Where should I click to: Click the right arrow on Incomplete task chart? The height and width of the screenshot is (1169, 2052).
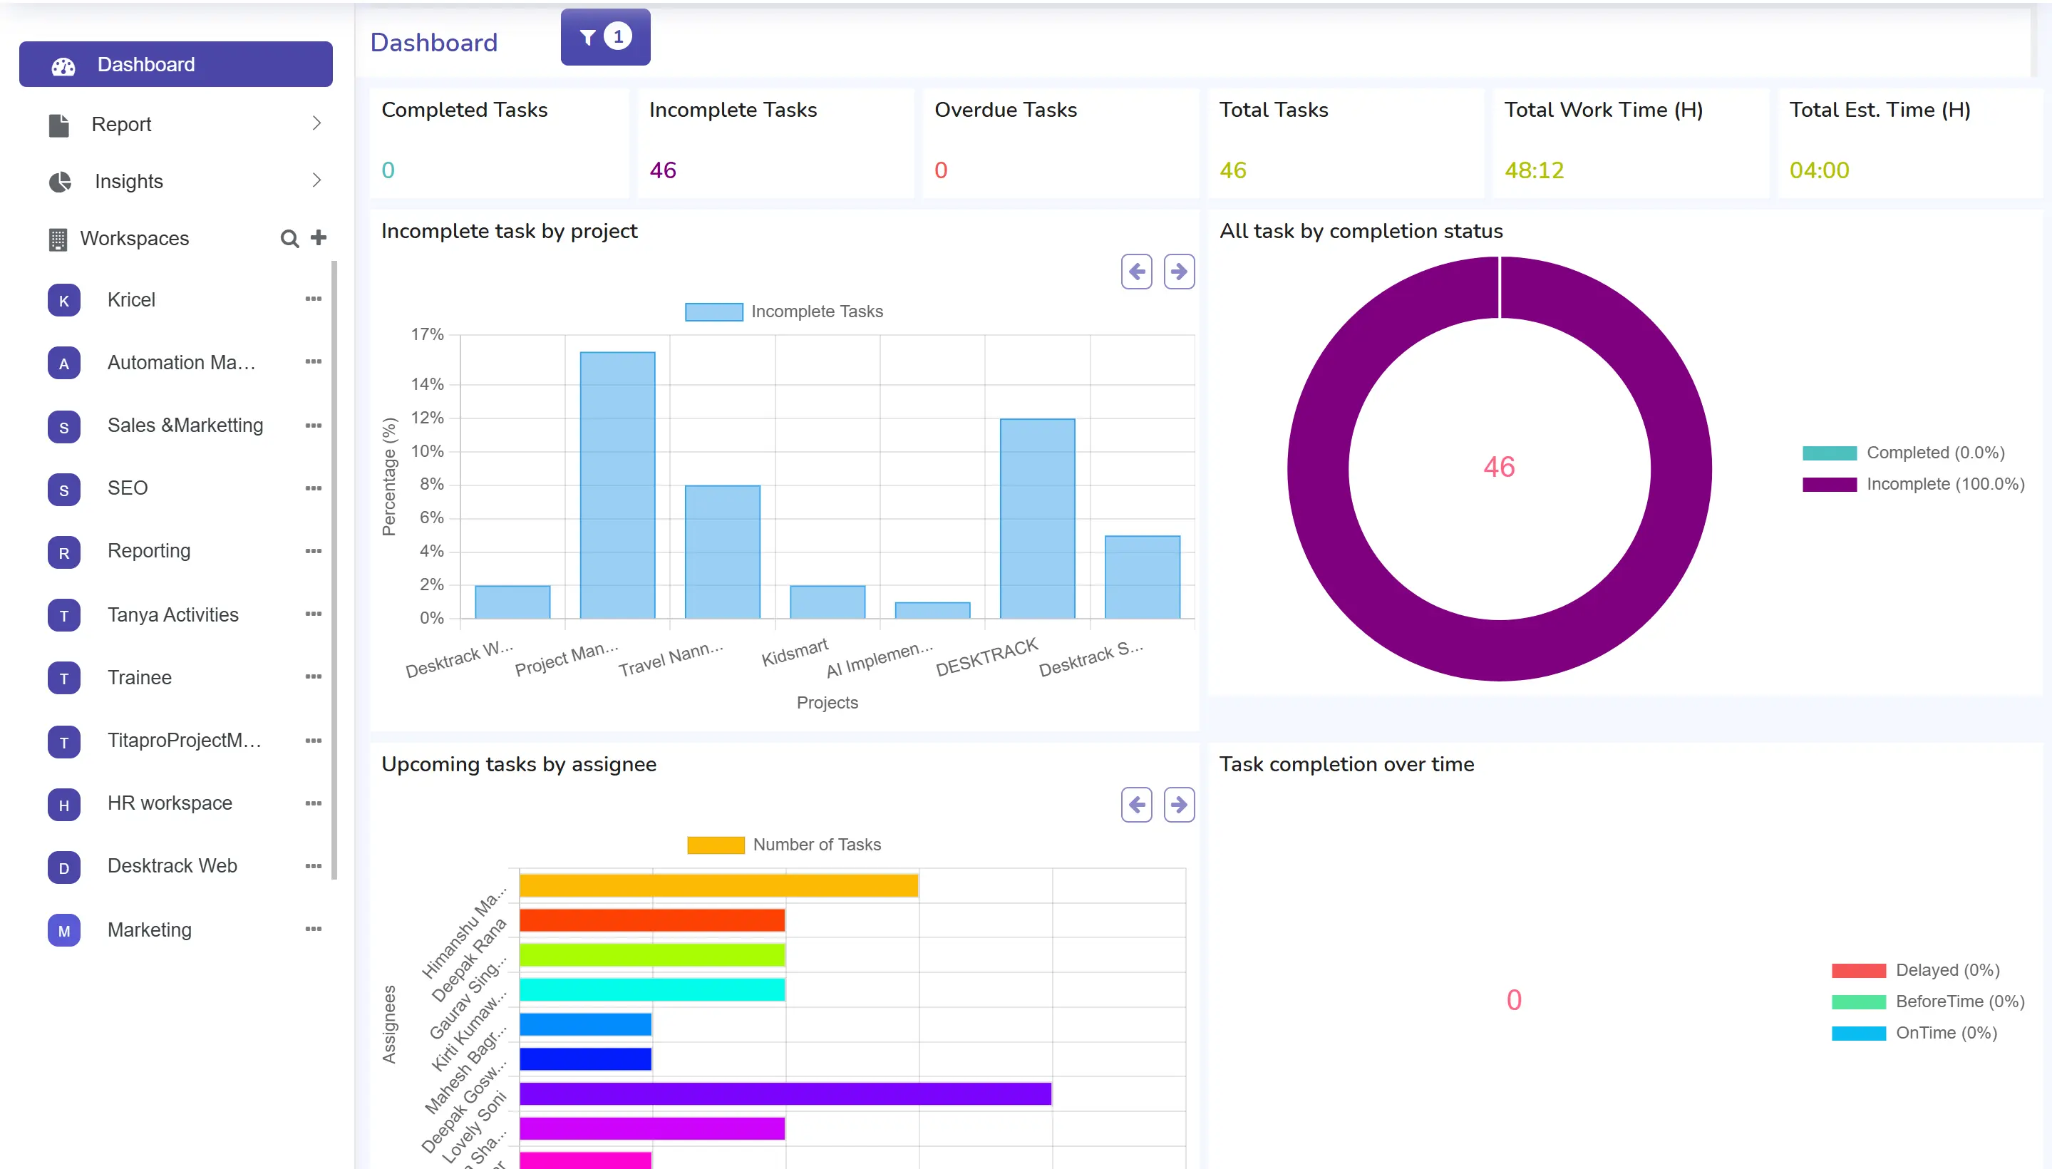(1179, 272)
